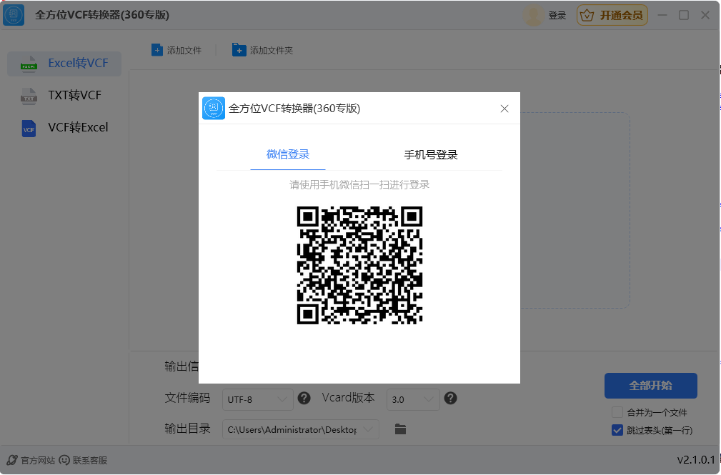This screenshot has height=475, width=721.
Task: Click the help icon next to Vcard版本
Action: (x=450, y=399)
